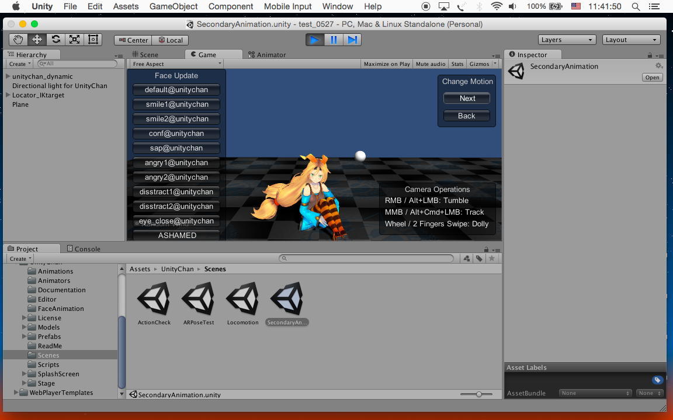
Task: Switch to the Scene tab
Action: (145, 54)
